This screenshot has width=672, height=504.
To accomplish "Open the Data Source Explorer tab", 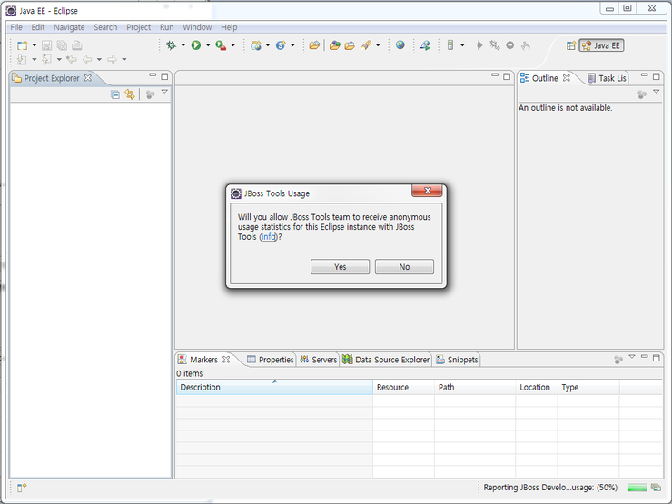I will click(x=386, y=360).
